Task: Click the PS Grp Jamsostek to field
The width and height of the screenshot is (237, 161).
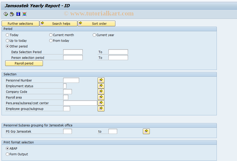Action: point(113,131)
